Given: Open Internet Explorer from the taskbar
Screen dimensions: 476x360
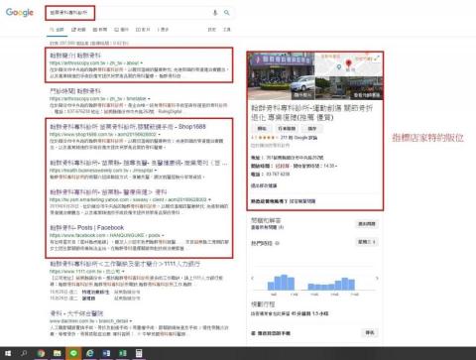Looking at the screenshot, I should (89, 353).
